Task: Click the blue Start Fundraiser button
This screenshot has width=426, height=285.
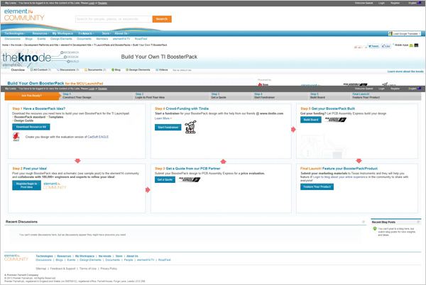Action: click(168, 127)
